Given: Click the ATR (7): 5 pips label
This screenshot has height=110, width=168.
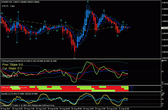Looking at the screenshot, I should [x=8, y=6].
